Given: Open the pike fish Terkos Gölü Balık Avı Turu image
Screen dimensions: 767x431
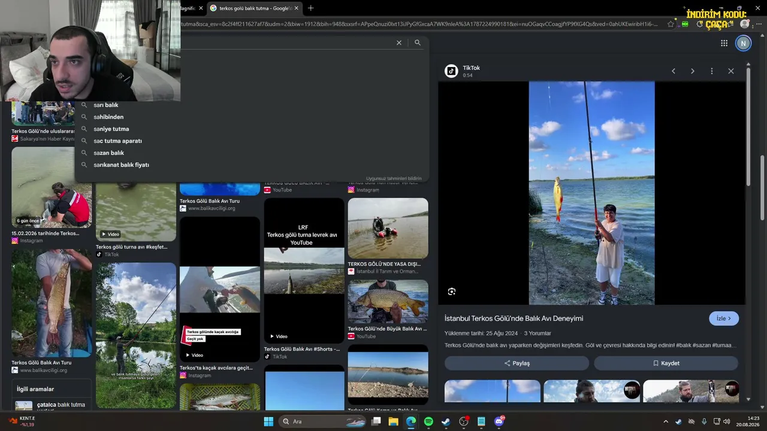Looking at the screenshot, I should (x=52, y=303).
